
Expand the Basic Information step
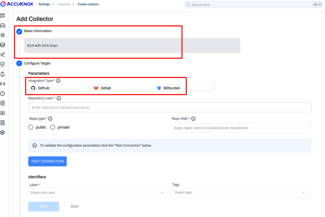tap(38, 31)
